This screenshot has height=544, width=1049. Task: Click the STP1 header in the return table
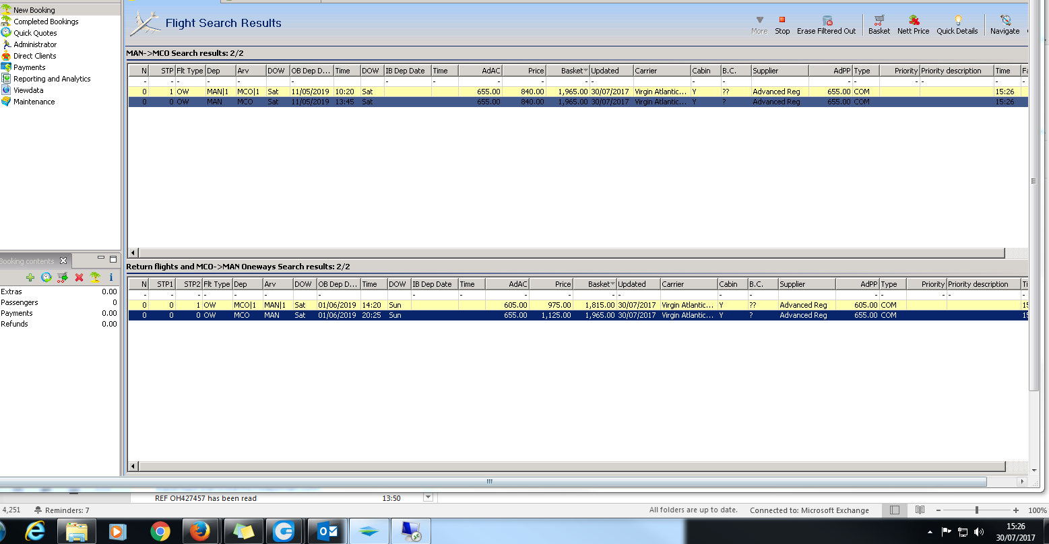click(x=162, y=284)
